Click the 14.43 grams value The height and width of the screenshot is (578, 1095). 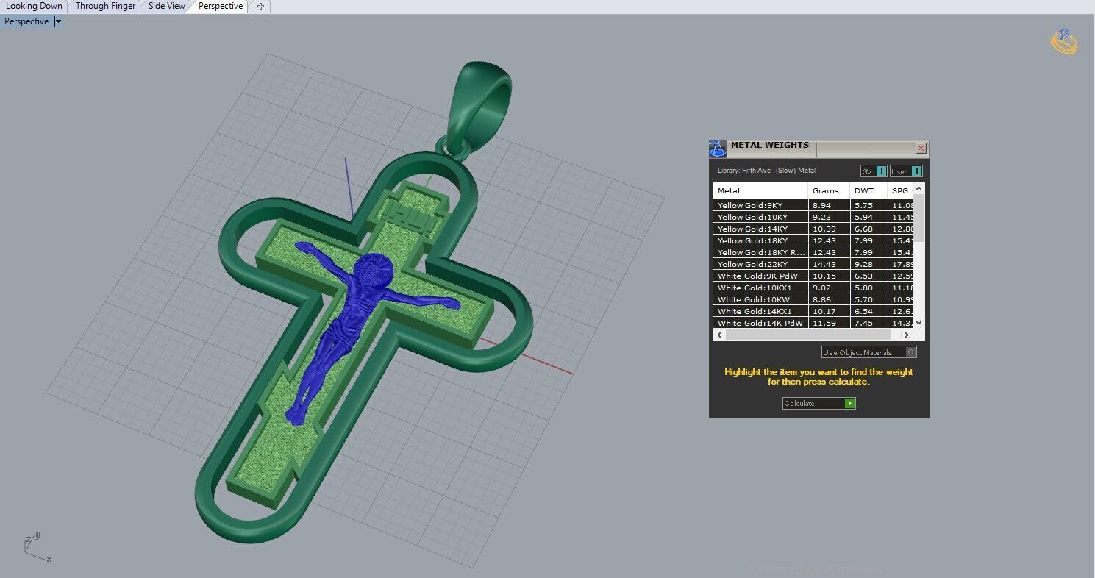click(x=824, y=264)
